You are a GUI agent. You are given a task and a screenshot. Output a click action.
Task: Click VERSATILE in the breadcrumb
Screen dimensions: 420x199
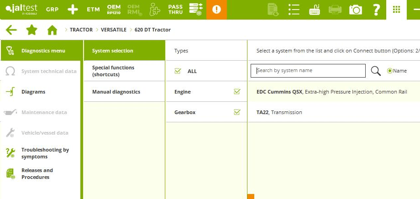(x=113, y=30)
